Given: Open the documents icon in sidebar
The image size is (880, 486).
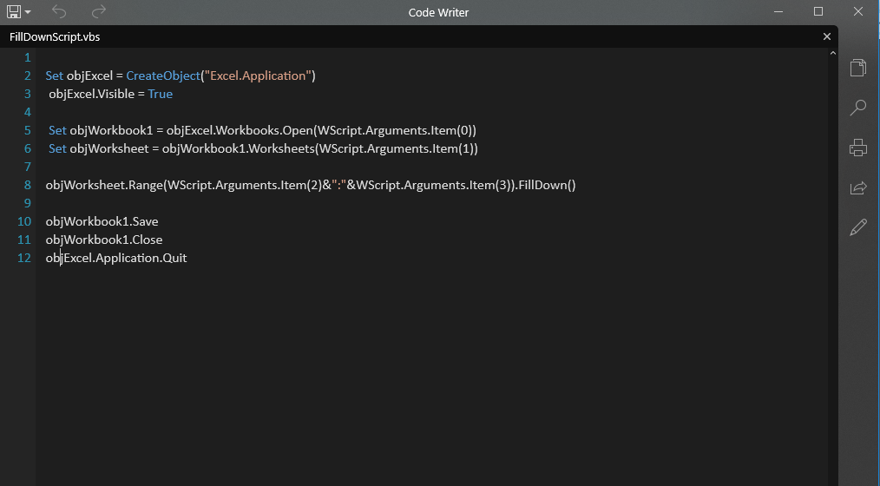Looking at the screenshot, I should tap(858, 68).
